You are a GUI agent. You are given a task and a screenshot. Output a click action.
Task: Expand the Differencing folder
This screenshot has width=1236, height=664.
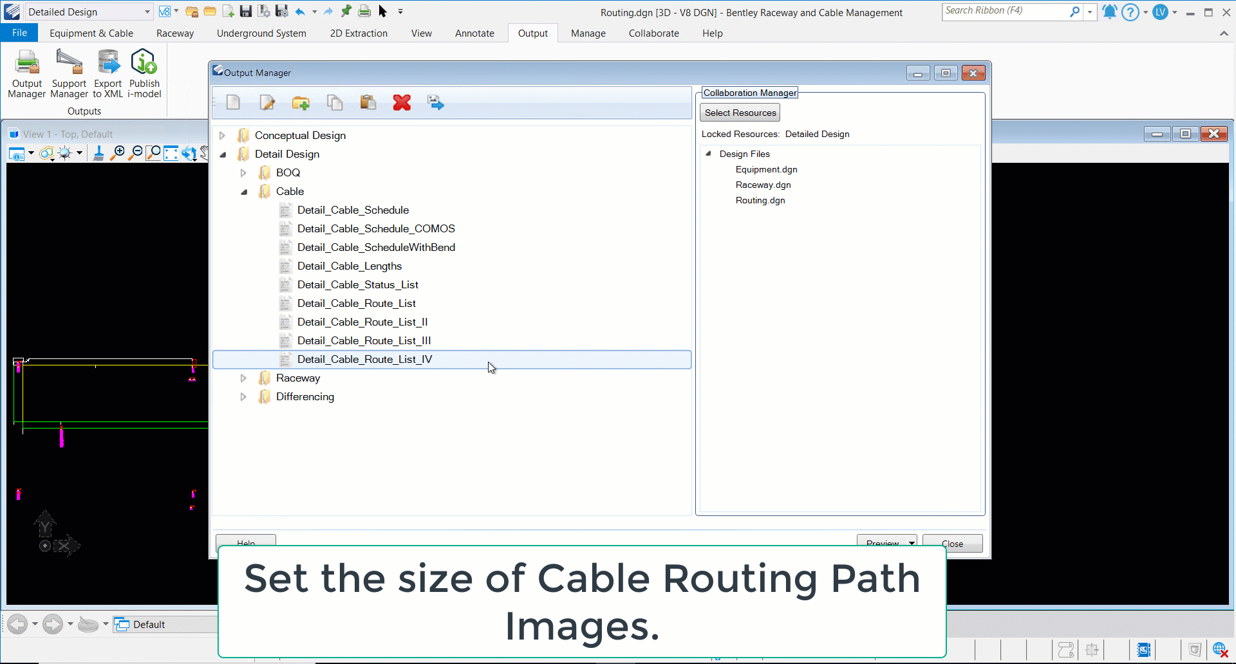pos(243,397)
